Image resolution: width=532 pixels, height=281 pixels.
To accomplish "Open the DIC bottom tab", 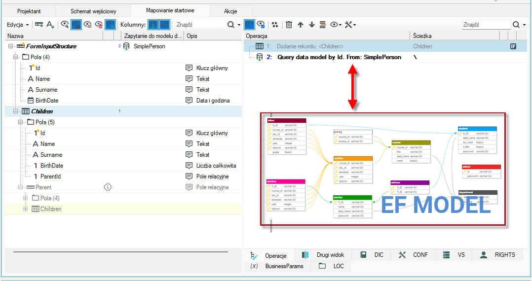I will coord(372,255).
